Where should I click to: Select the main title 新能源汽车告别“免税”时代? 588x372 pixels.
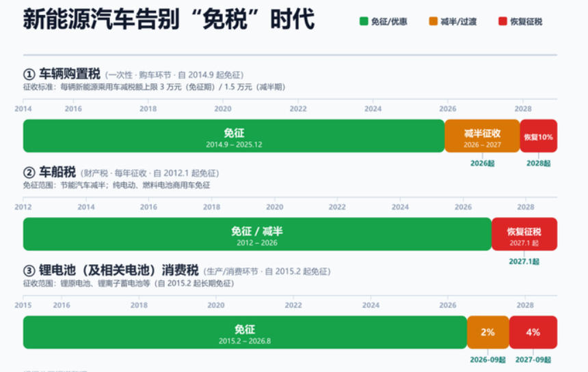tap(169, 18)
